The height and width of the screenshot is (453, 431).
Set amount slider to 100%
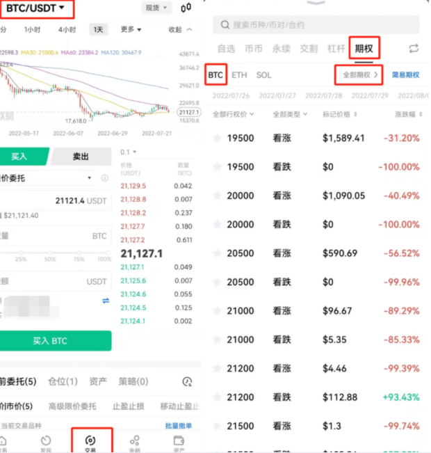coord(108,253)
